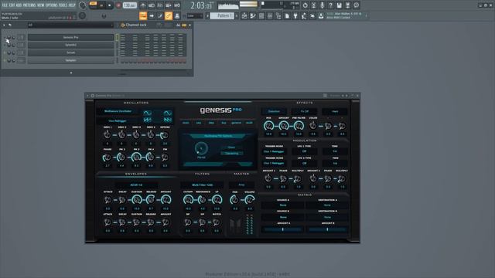The width and height of the screenshot is (495, 278).
Task: Select the Serum channel button
Action: (70, 53)
